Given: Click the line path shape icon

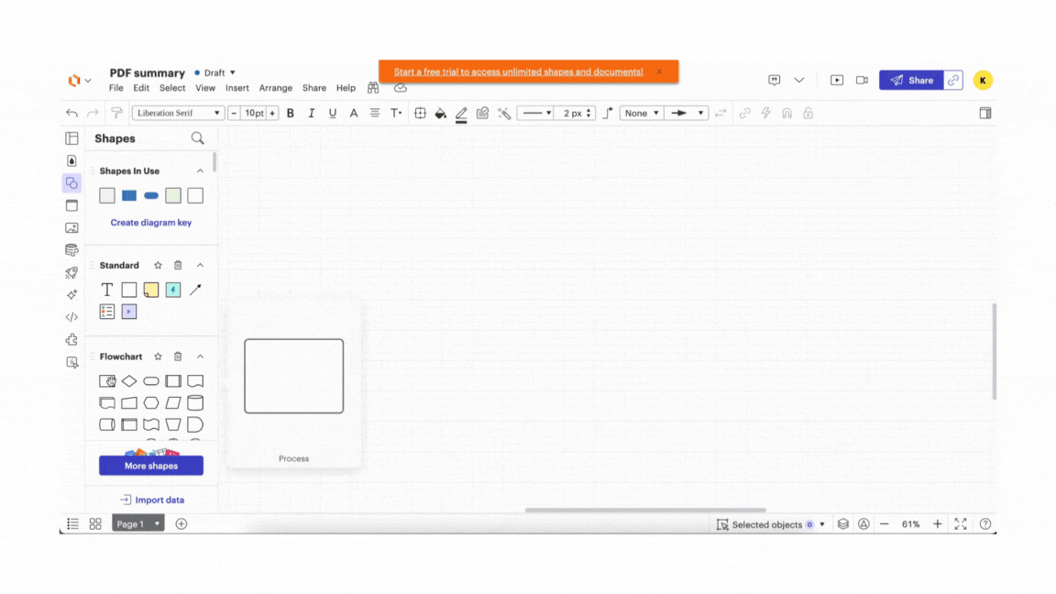Looking at the screenshot, I should point(608,113).
